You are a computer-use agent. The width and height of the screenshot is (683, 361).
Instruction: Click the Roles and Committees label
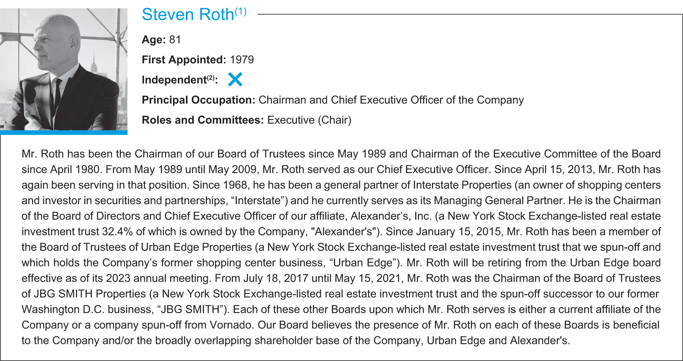(203, 120)
